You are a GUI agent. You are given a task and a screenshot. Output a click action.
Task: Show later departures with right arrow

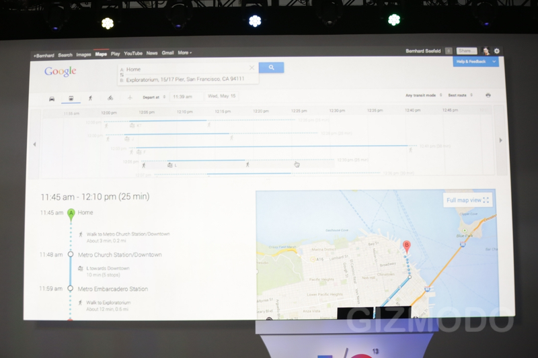tap(500, 140)
